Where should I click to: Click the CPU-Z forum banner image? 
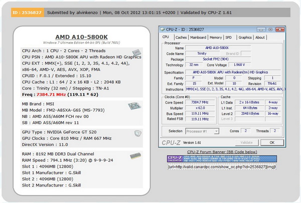[222, 159]
